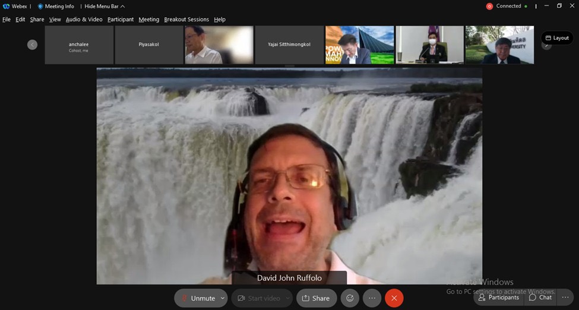Start video with the camera button
Viewport: 579px width, 310px height.
tap(258, 298)
